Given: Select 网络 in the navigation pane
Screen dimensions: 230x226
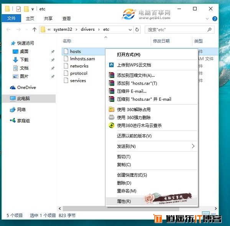Looking at the screenshot, I should [18, 110].
